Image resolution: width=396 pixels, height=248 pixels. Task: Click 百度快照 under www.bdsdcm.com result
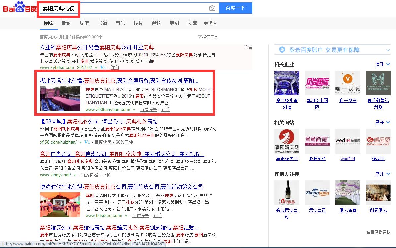tap(141, 216)
